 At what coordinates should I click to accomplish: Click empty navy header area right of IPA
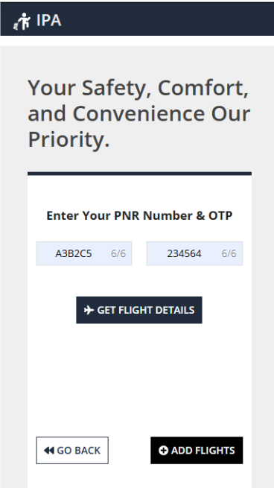pos(168,19)
